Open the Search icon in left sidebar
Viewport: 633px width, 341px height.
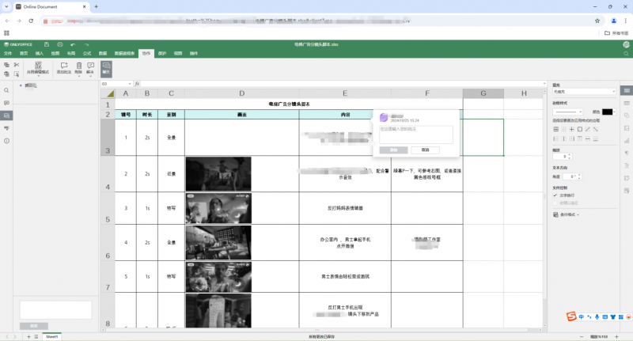[6, 90]
